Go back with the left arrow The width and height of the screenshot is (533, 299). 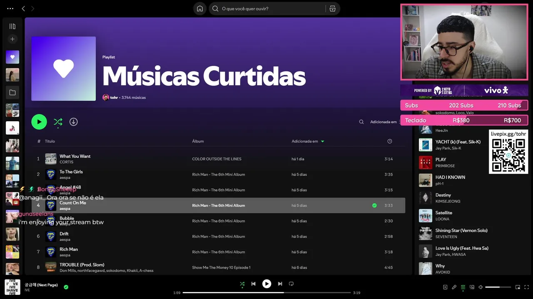(x=23, y=8)
